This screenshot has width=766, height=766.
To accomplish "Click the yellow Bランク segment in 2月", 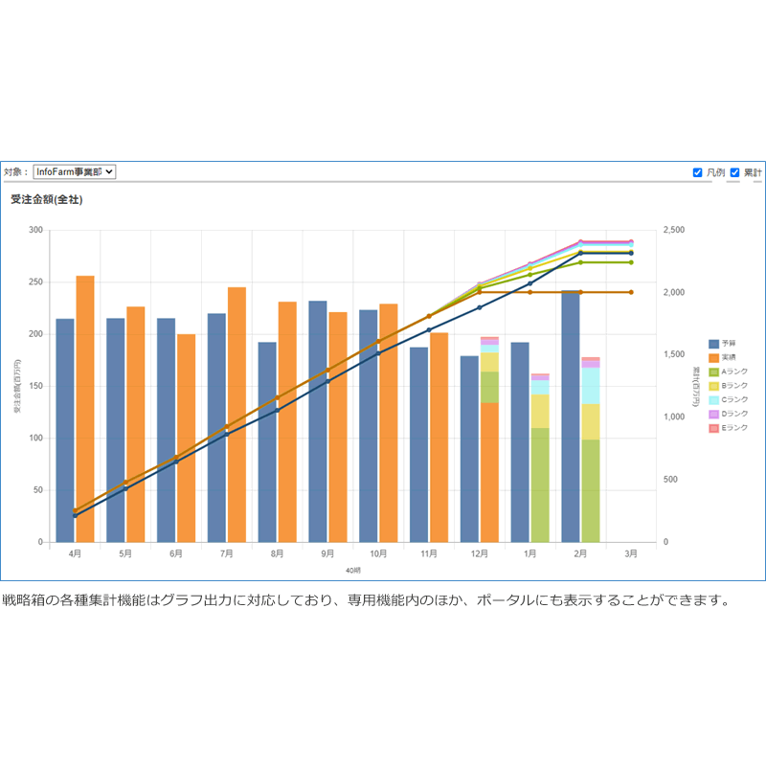I will (591, 421).
